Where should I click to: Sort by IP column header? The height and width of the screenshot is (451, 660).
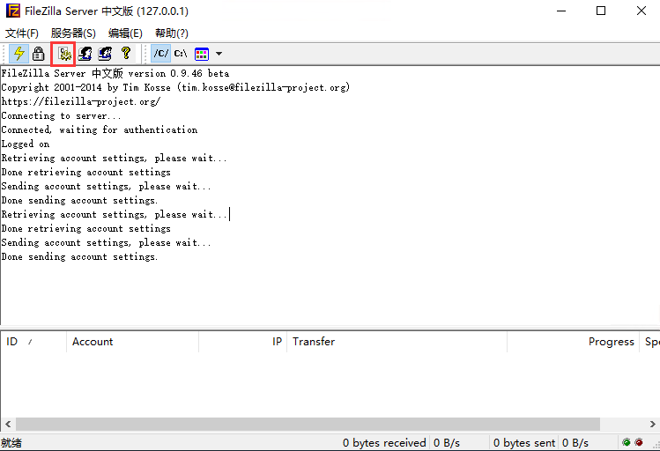tap(243, 342)
